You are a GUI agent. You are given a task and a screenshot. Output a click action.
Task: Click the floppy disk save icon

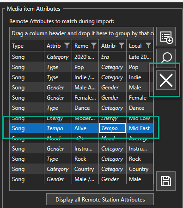click(x=166, y=181)
